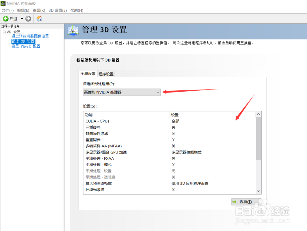
Task: Click the 功能 column header
Action: pyautogui.click(x=126, y=115)
